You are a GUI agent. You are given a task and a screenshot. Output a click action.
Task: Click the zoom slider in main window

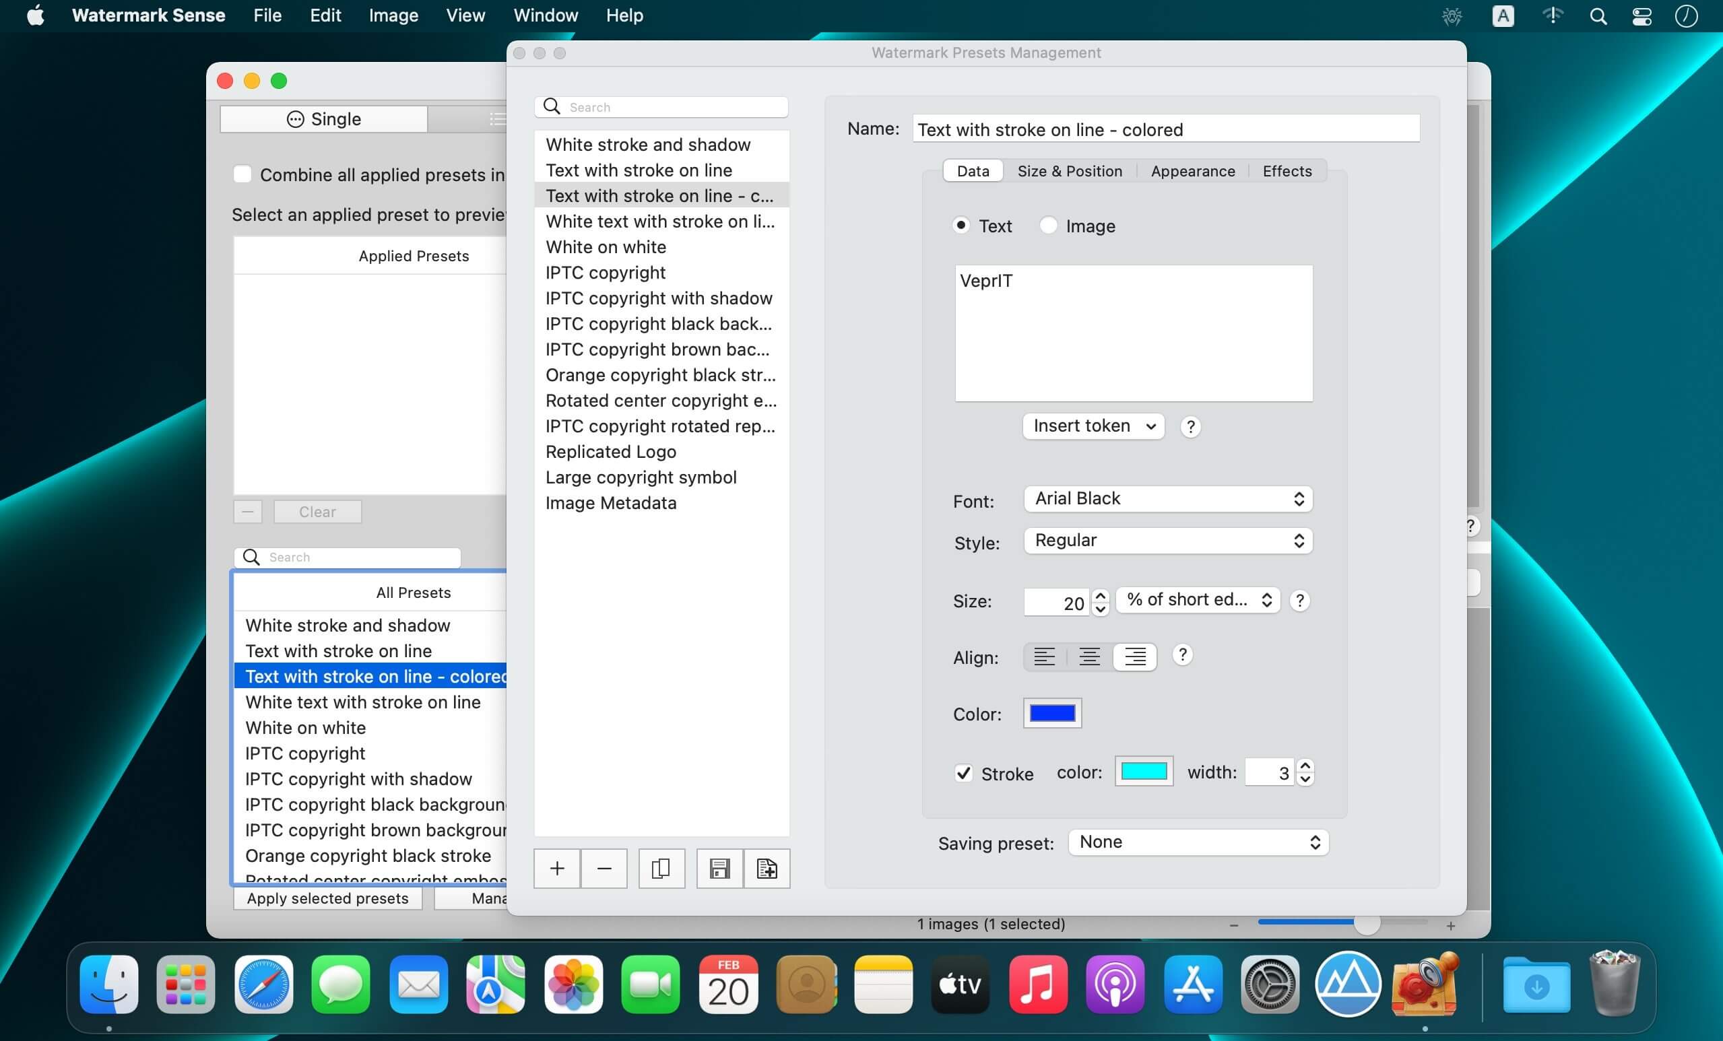coord(1342,924)
